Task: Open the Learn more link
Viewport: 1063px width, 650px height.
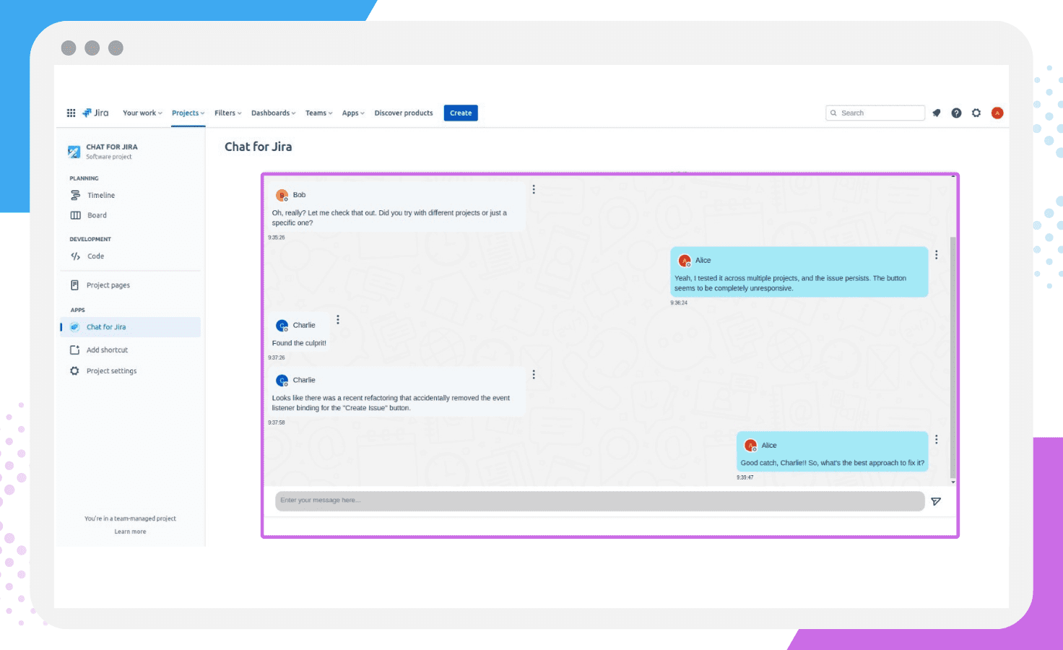Action: pyautogui.click(x=130, y=531)
